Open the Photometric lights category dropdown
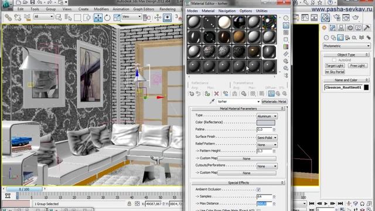The width and height of the screenshot is (375, 211). (346, 46)
